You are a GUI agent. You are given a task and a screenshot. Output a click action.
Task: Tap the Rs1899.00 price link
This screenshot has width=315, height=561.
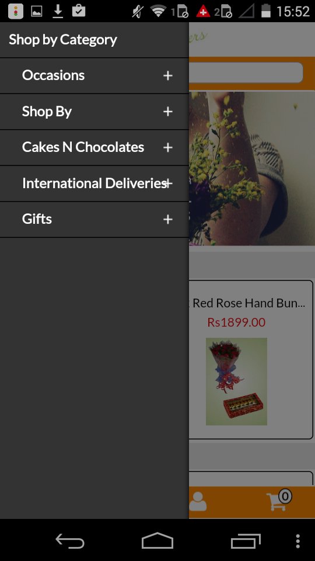pos(236,323)
